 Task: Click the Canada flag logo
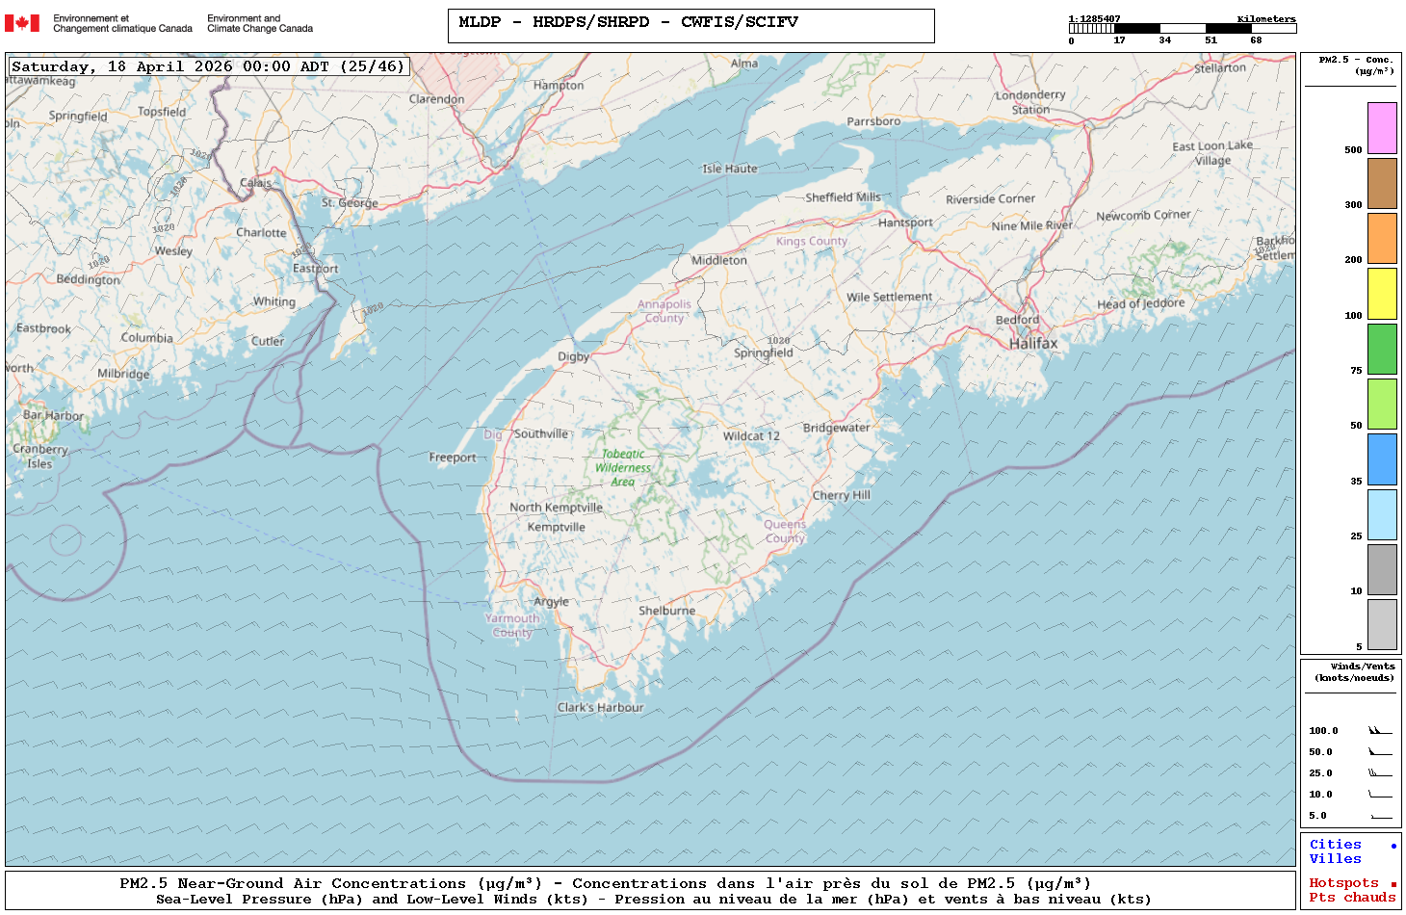[22, 23]
